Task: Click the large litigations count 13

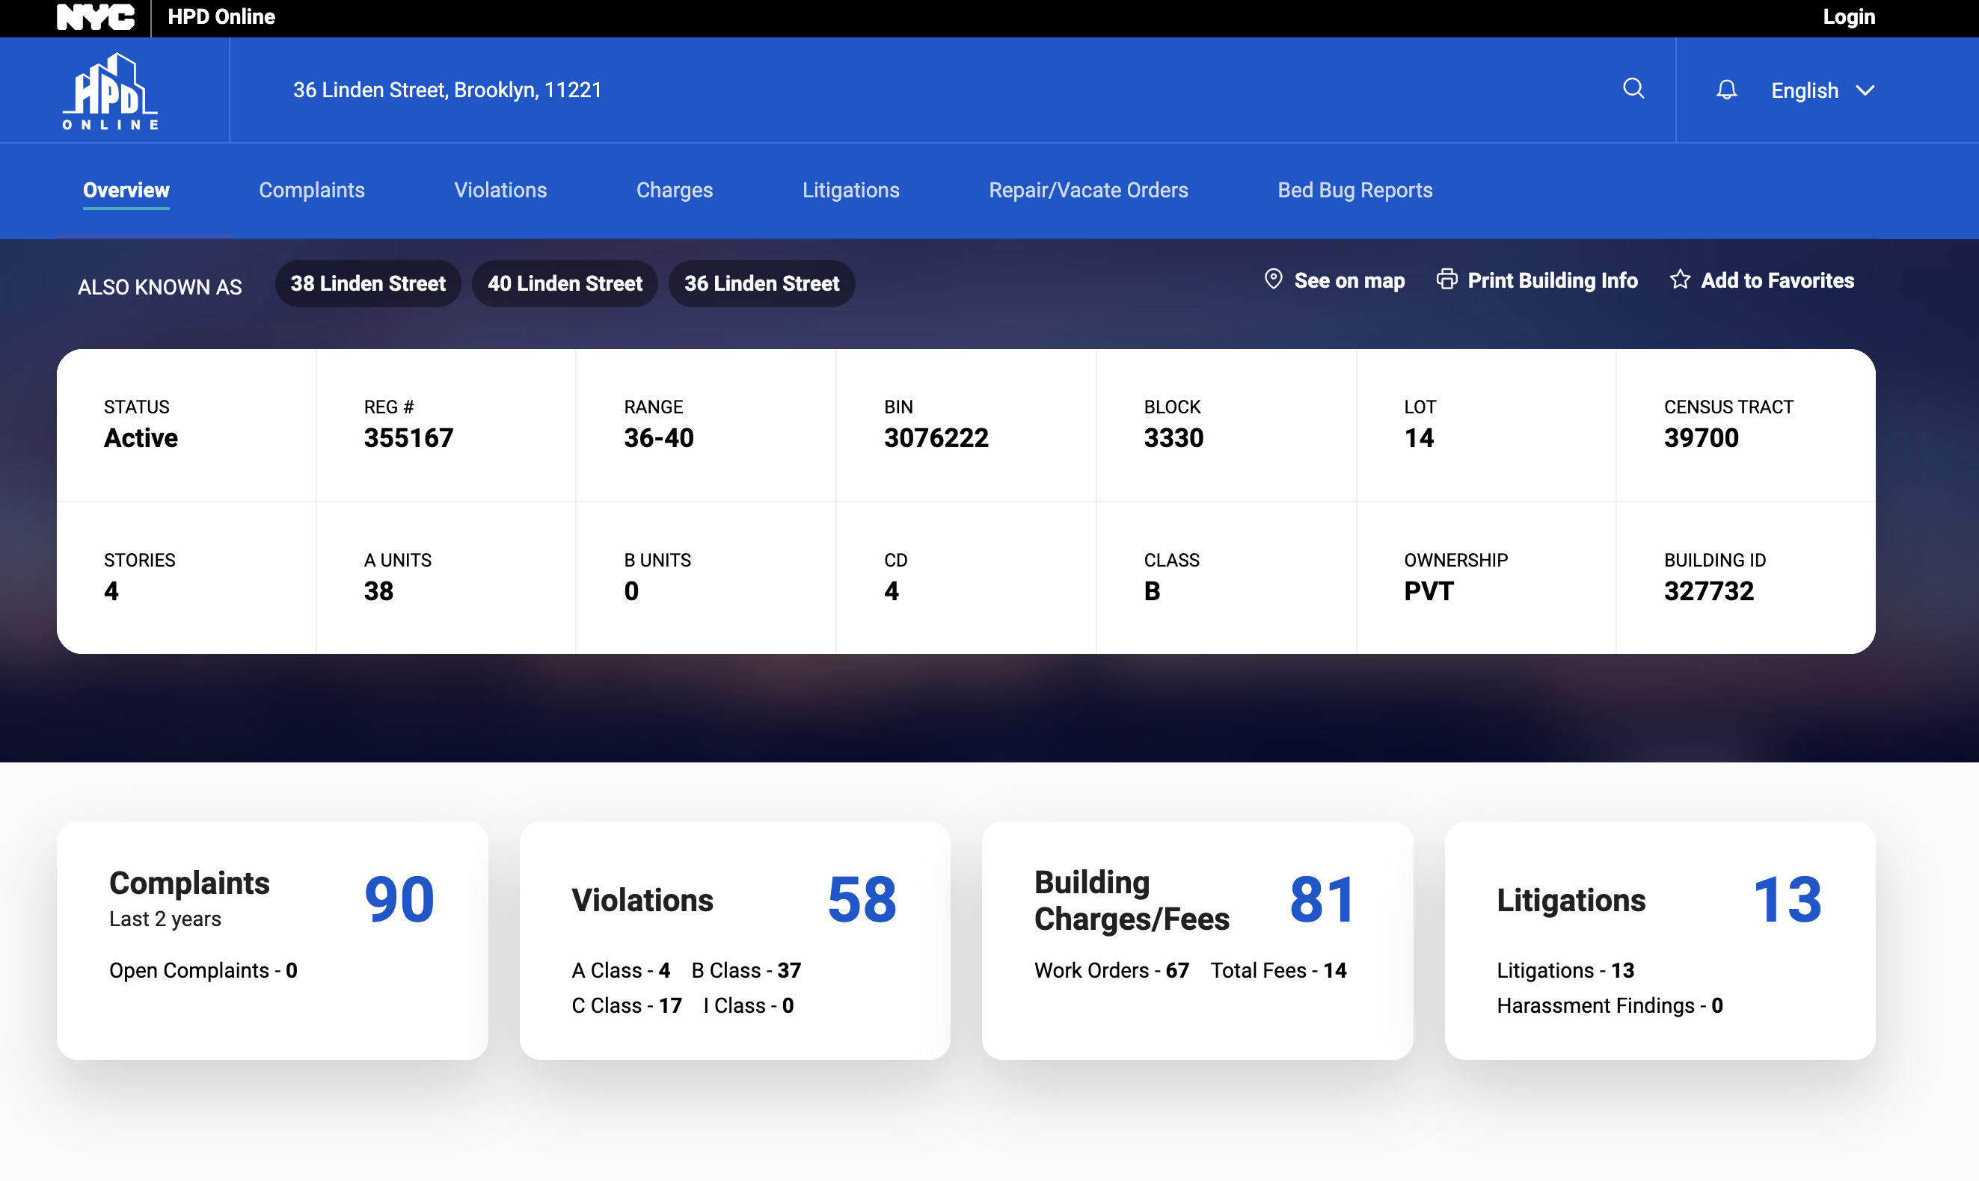Action: coord(1787,900)
